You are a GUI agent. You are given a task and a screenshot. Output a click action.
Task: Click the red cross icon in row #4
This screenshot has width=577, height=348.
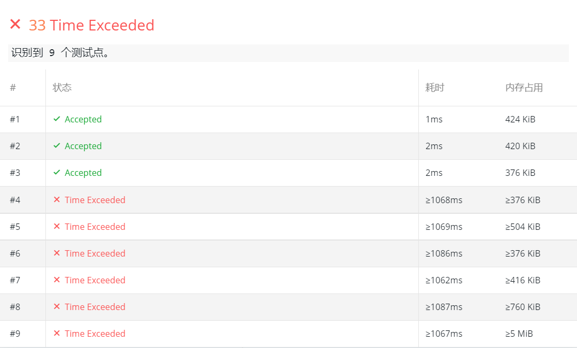(57, 199)
